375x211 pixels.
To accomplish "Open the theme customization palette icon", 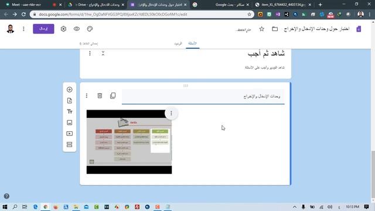I will coord(90,29).
